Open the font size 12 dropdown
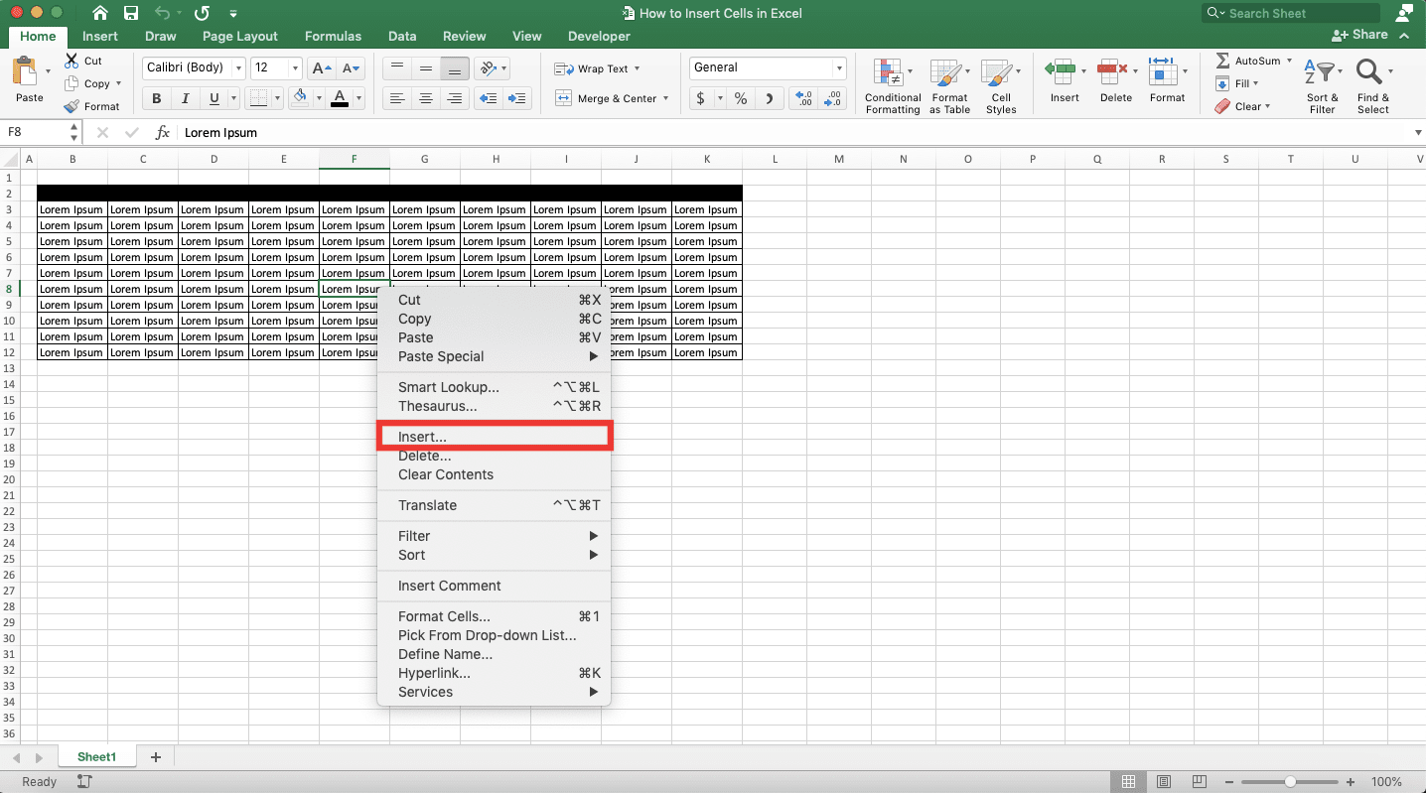Viewport: 1426px width, 793px height. (295, 68)
